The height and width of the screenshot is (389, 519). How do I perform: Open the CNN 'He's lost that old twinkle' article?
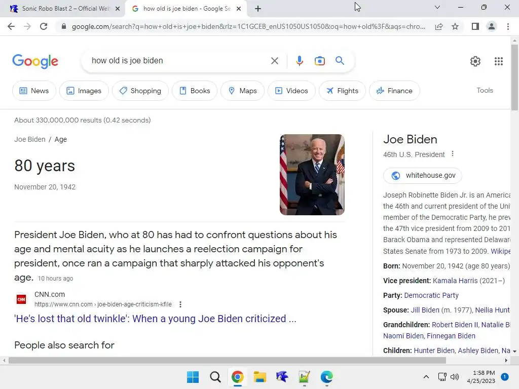pyautogui.click(x=155, y=319)
